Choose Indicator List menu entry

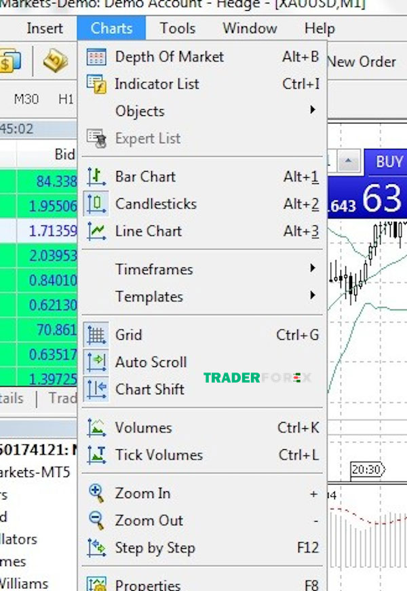click(203, 83)
